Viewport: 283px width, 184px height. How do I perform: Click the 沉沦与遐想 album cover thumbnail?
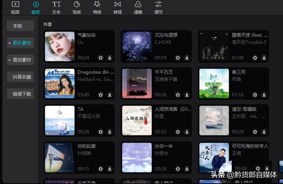pos(137,46)
